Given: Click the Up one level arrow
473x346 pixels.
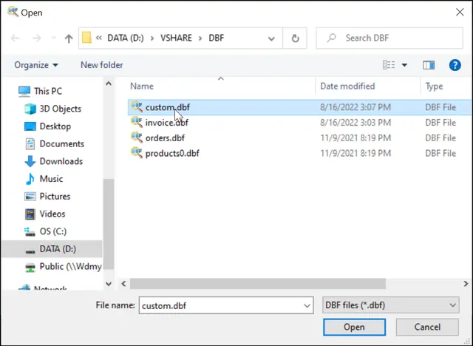Looking at the screenshot, I should tap(69, 38).
